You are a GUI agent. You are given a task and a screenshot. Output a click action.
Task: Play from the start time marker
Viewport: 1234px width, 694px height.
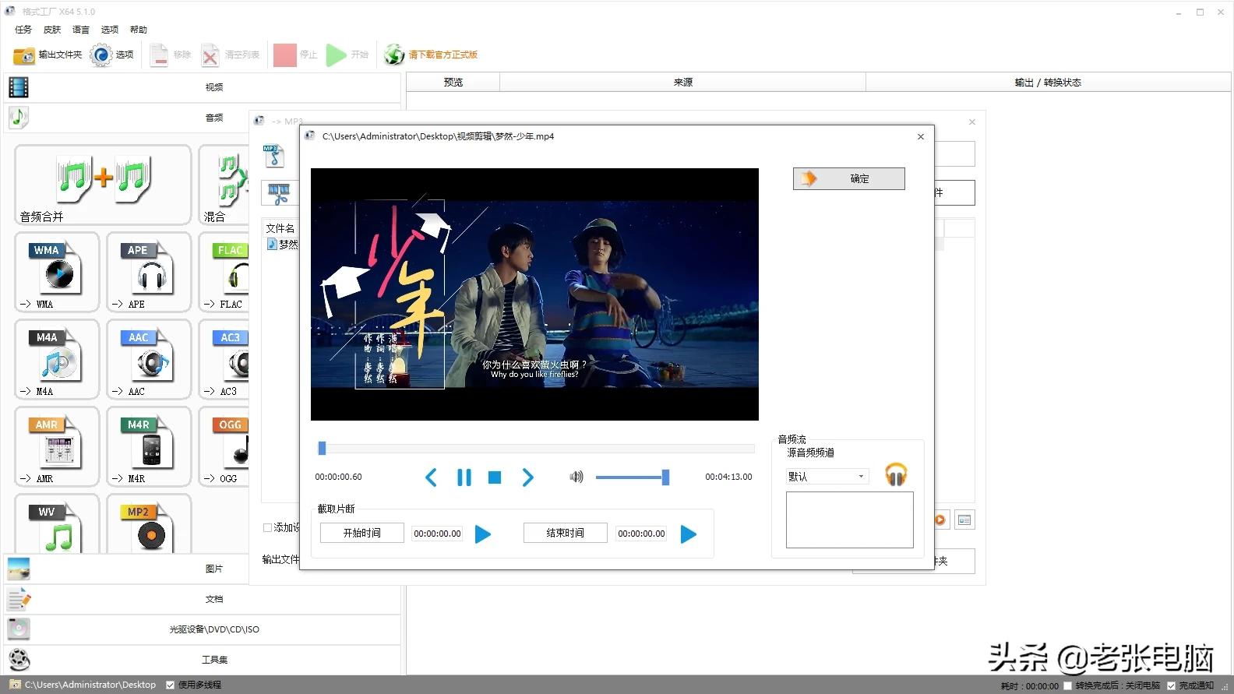pyautogui.click(x=483, y=534)
